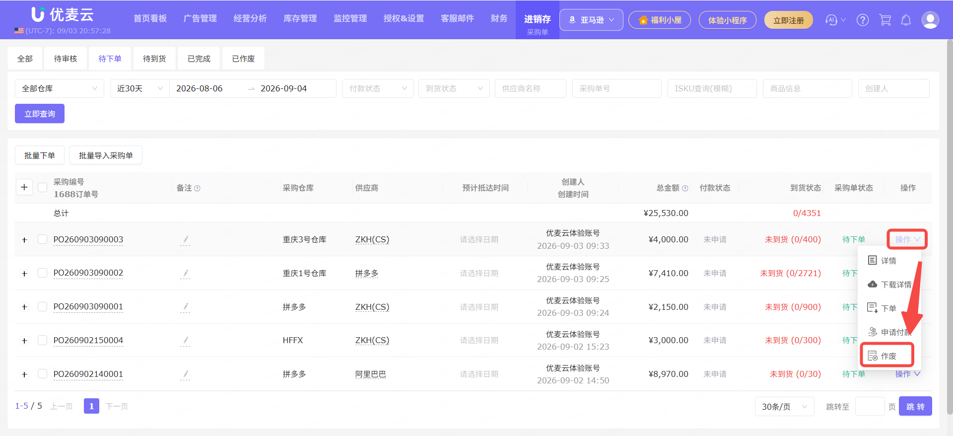The height and width of the screenshot is (436, 953).
Task: Open the 到货状态 dropdown
Action: pyautogui.click(x=454, y=88)
